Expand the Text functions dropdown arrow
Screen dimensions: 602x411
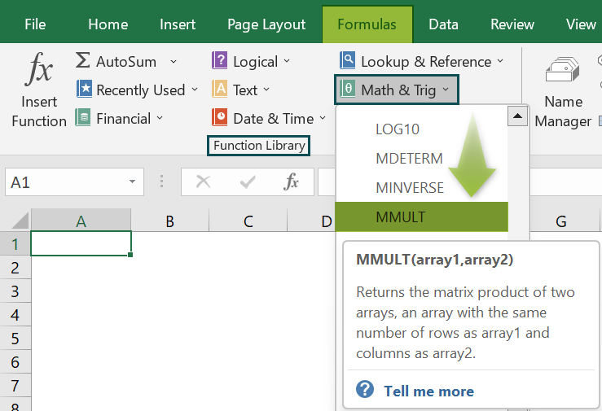[266, 90]
